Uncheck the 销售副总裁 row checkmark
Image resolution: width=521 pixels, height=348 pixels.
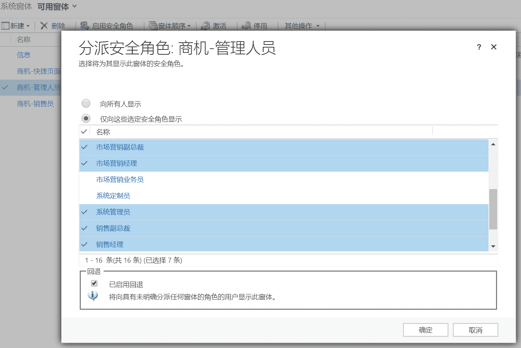(x=84, y=228)
